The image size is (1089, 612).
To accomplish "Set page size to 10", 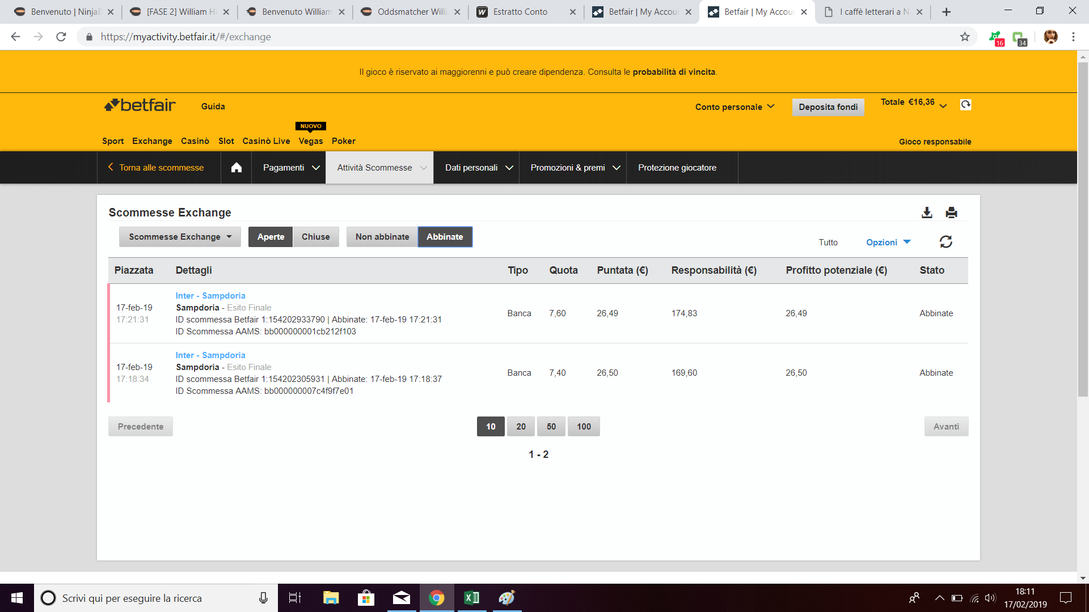I will click(x=491, y=427).
